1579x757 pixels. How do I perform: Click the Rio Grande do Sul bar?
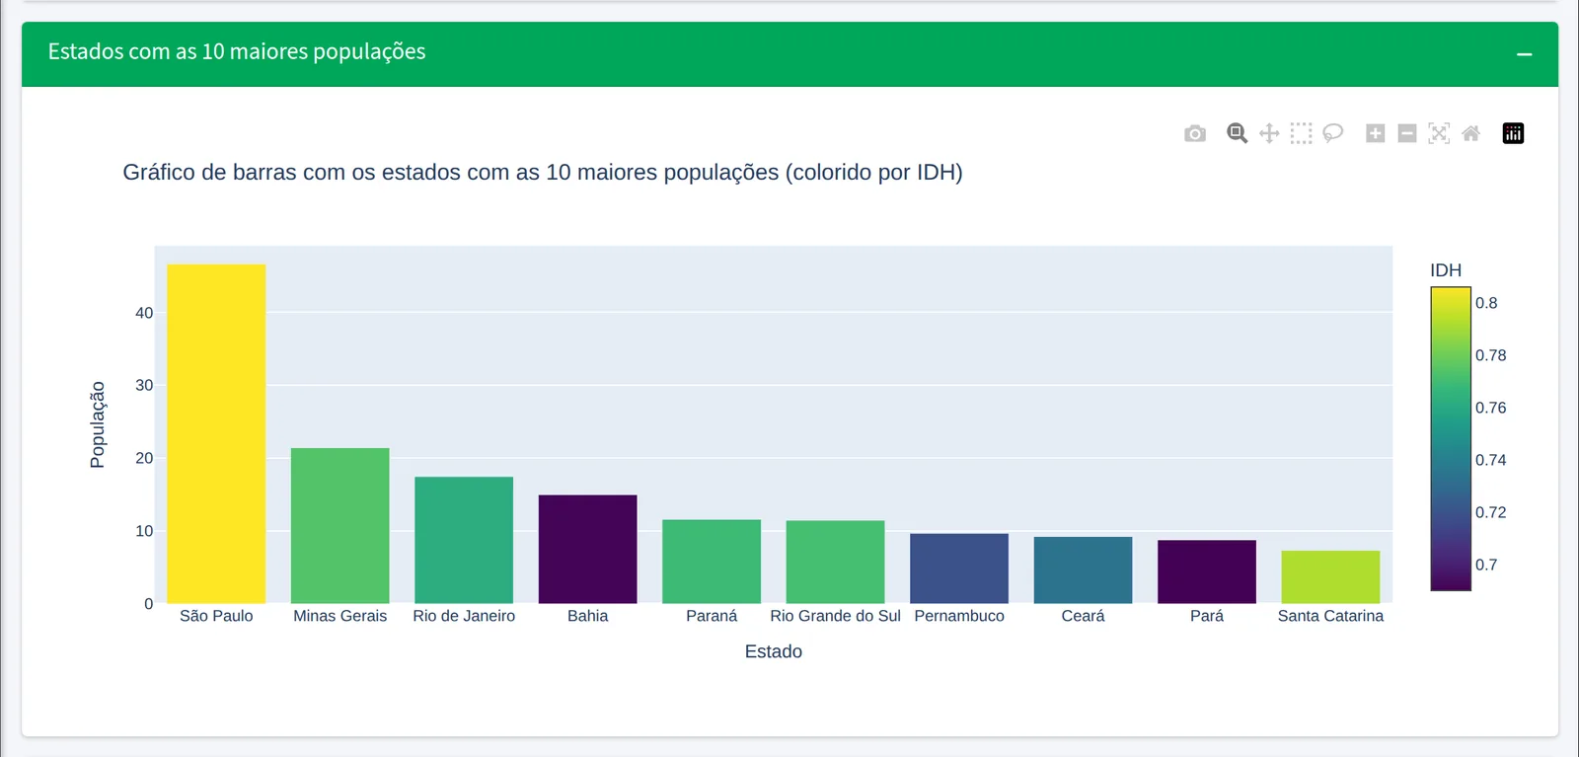[x=836, y=562]
